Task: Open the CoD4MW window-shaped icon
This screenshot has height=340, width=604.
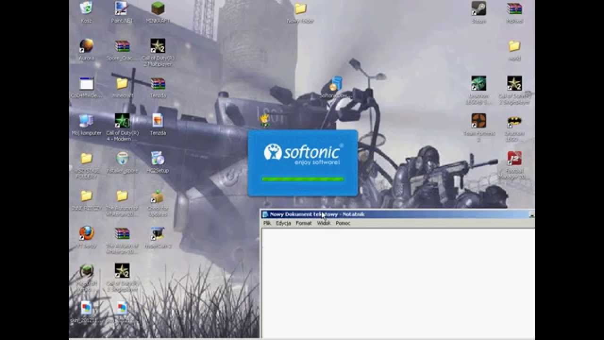Action: tap(86, 84)
